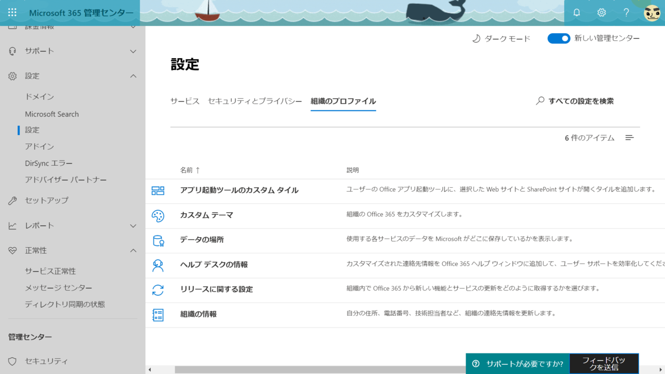Open help question mark icon

626,12
